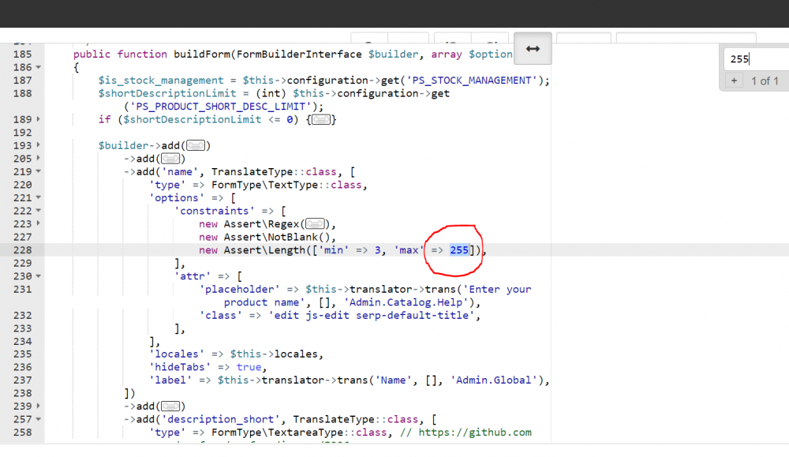The width and height of the screenshot is (789, 457).
Task: Click the 'edit js-edit serp-default-title' string
Action: click(372, 316)
